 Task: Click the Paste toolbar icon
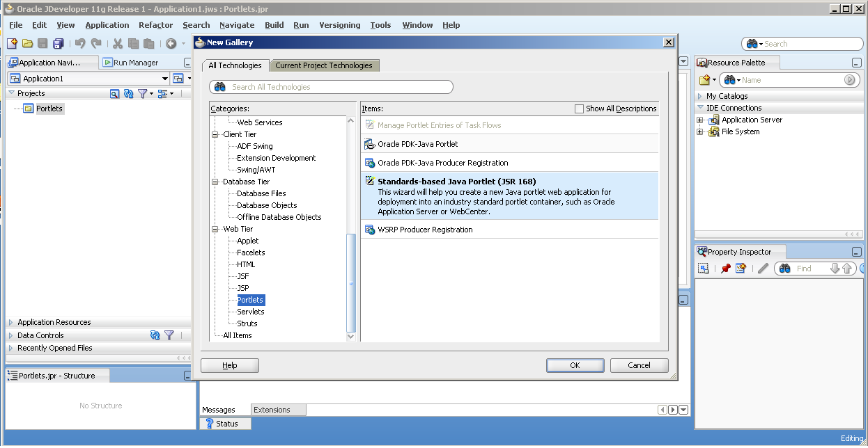pos(148,44)
